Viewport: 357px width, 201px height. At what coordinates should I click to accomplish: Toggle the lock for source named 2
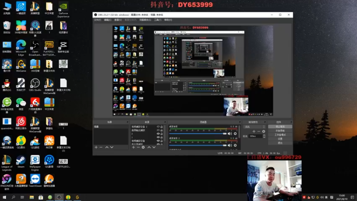tap(162, 134)
